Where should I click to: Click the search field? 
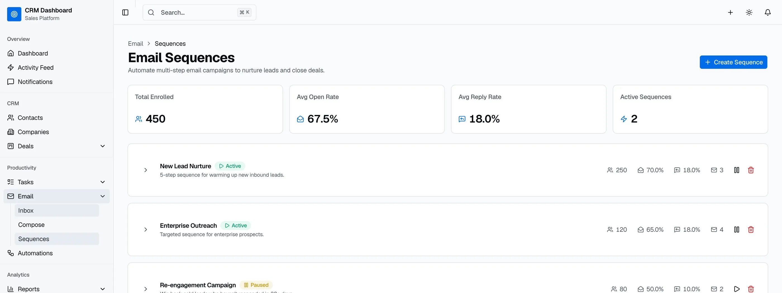199,13
